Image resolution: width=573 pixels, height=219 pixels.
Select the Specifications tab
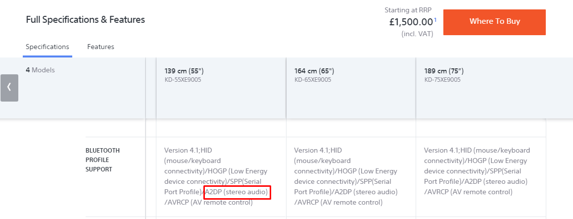coord(48,47)
